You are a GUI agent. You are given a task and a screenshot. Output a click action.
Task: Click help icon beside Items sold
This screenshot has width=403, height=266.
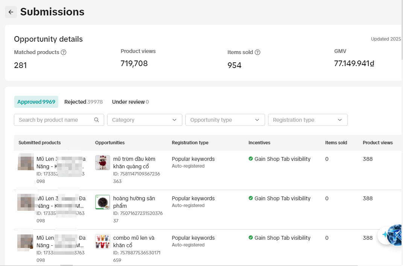click(258, 52)
